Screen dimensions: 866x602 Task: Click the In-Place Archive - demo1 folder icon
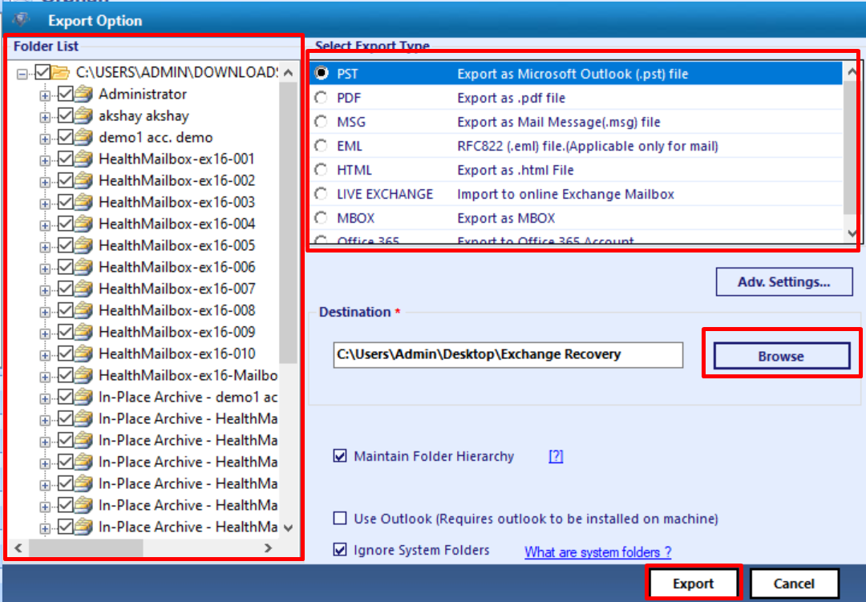tap(83, 397)
